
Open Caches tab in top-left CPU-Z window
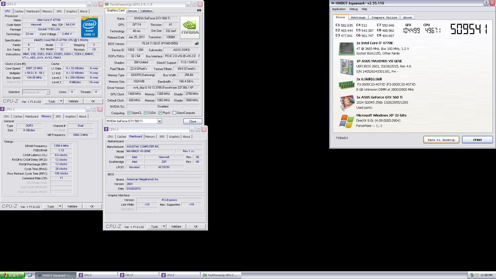click(19, 11)
